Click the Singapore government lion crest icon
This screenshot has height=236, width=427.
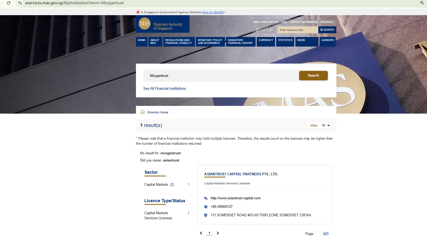pos(138,12)
